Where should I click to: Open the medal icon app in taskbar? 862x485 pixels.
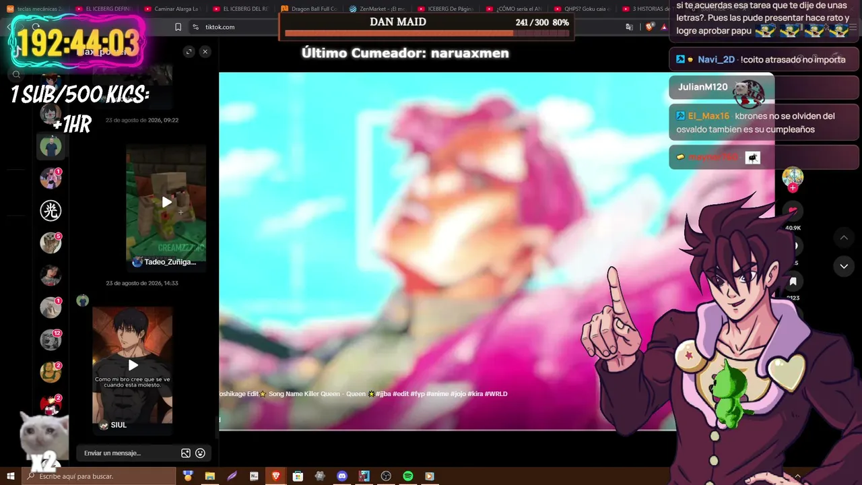(x=188, y=476)
